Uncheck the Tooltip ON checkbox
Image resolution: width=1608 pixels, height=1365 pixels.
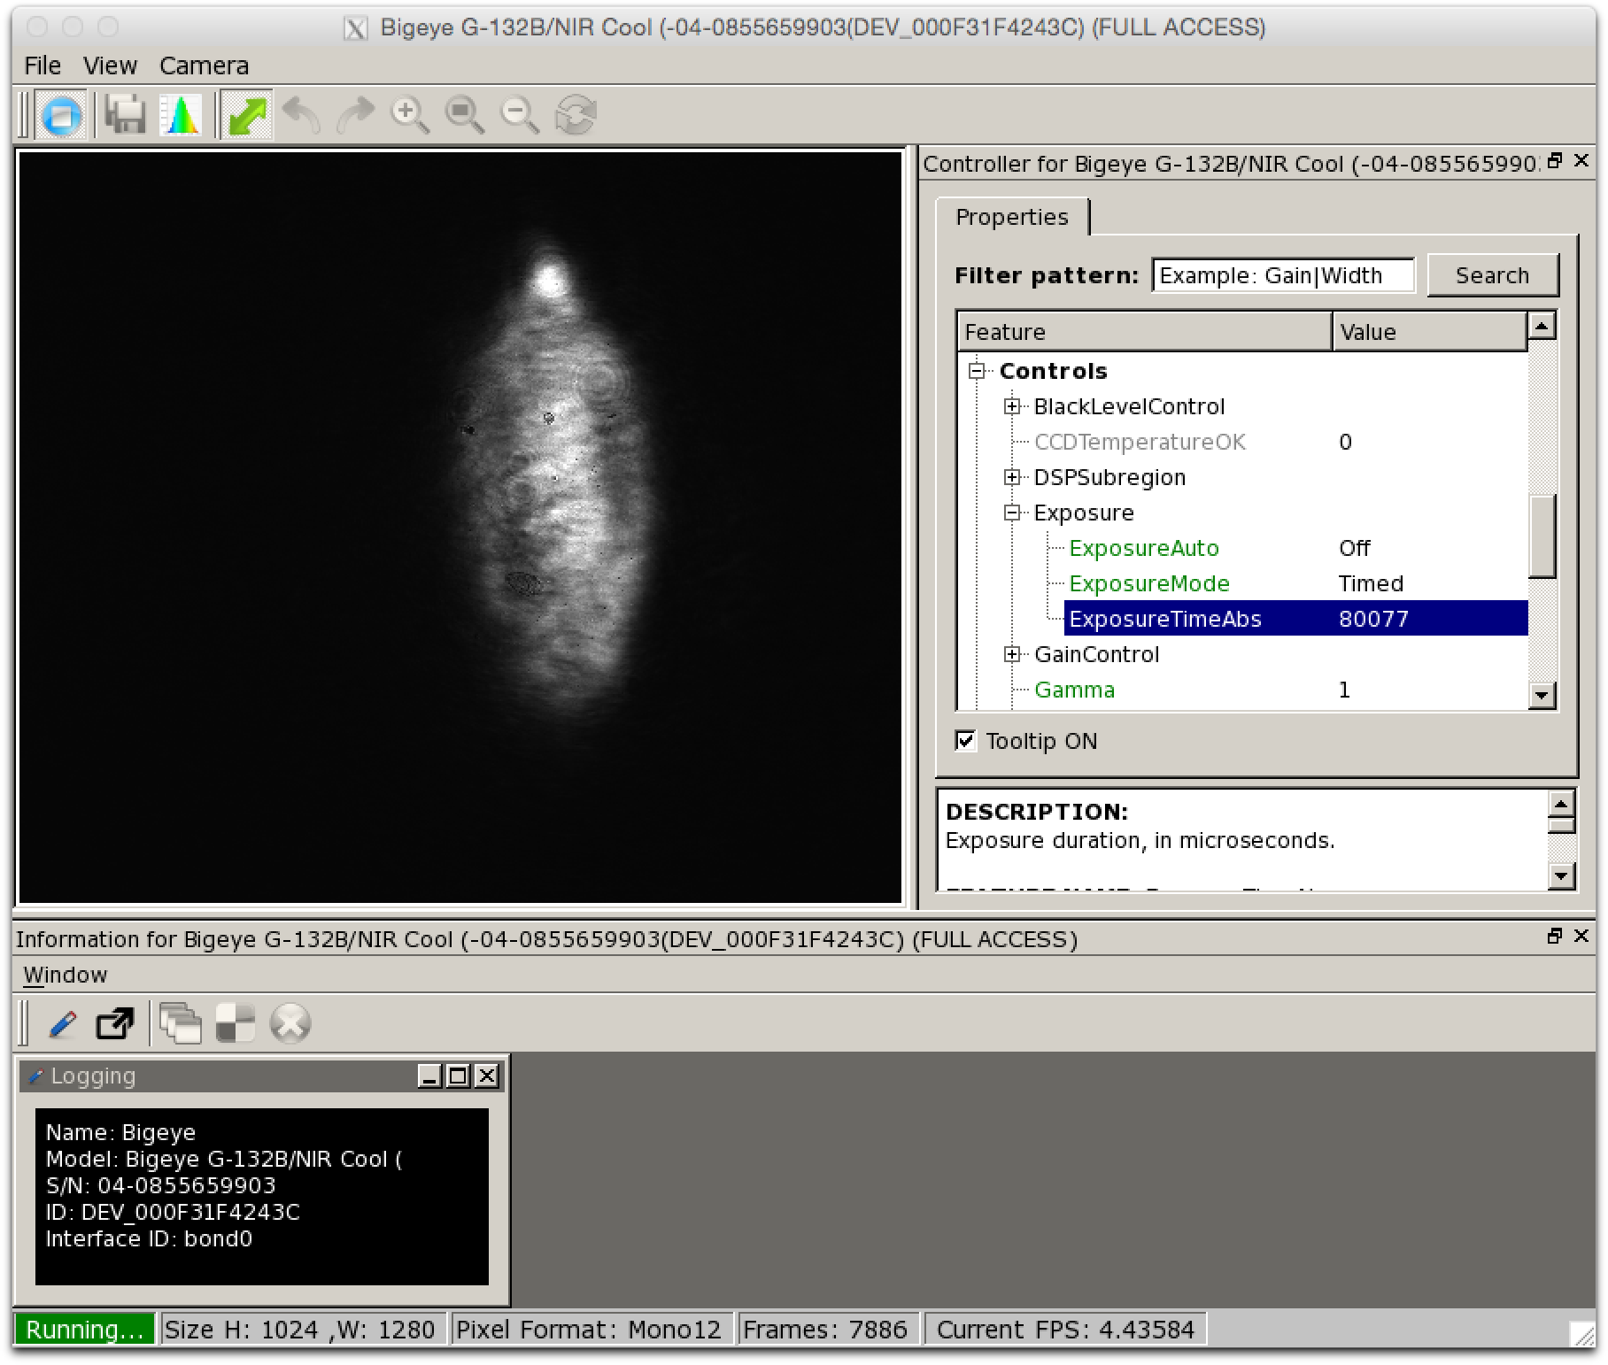pos(966,741)
